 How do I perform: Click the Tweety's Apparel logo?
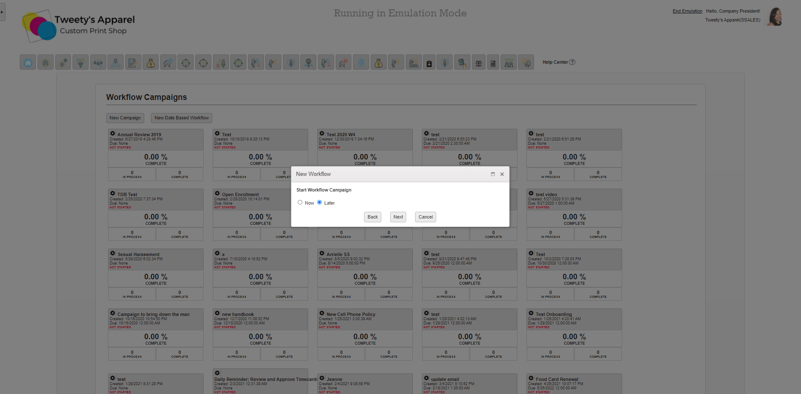point(78,25)
